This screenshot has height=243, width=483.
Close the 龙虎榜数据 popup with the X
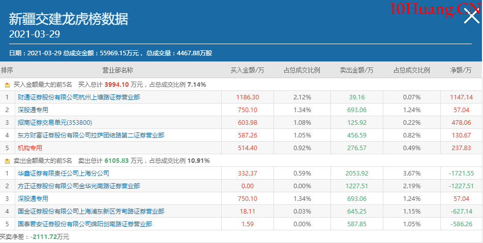[x=472, y=18]
